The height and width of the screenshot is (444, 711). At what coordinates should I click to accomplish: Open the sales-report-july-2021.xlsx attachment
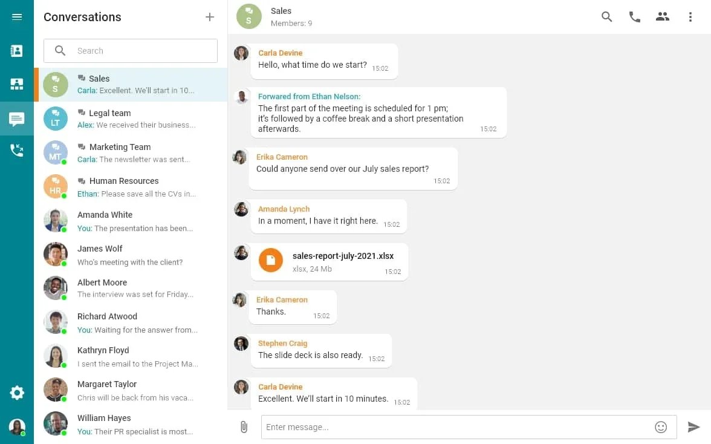tap(330, 261)
